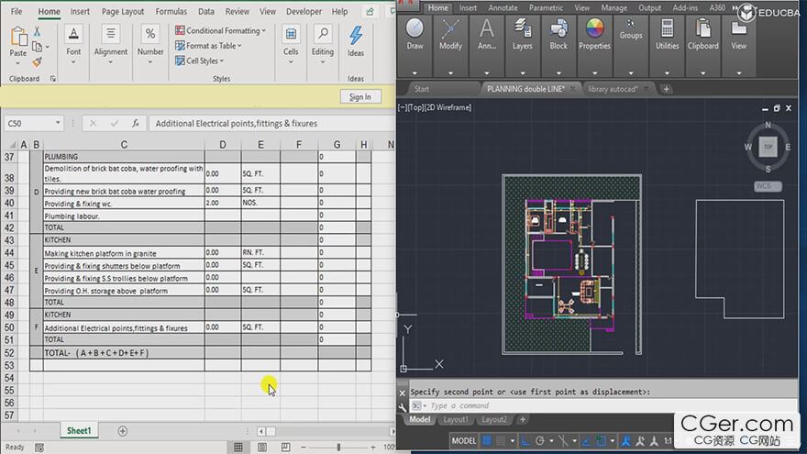The image size is (807, 454).
Task: Click the TOP face of ViewCube
Action: pos(768,148)
